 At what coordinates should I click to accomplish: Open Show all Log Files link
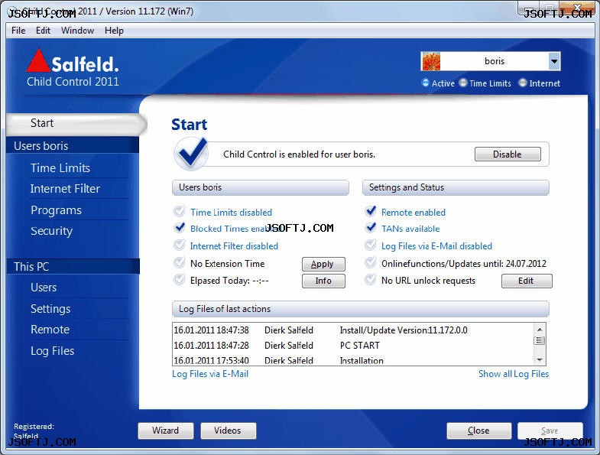(x=514, y=374)
